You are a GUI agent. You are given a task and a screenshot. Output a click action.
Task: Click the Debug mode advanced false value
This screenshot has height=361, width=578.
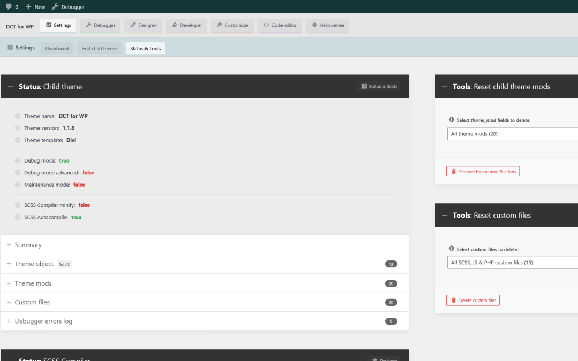(88, 173)
